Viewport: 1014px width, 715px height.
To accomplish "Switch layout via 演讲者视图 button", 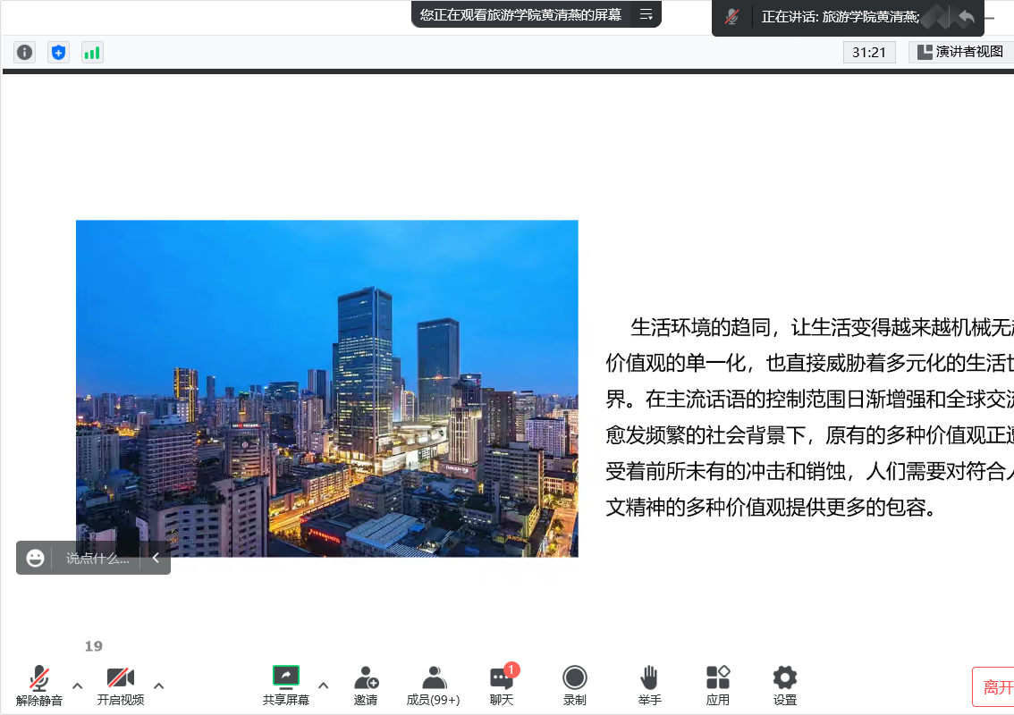I will [x=960, y=52].
